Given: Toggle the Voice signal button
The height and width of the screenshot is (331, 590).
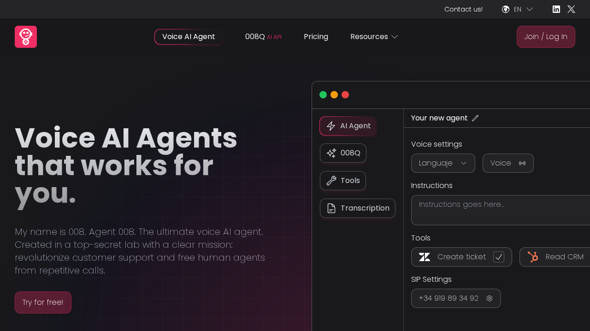Looking at the screenshot, I should [x=523, y=163].
